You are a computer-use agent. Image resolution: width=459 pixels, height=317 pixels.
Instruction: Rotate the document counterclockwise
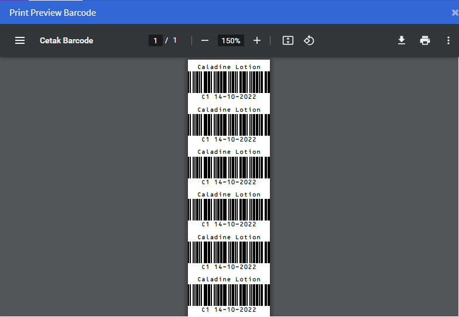pos(309,40)
